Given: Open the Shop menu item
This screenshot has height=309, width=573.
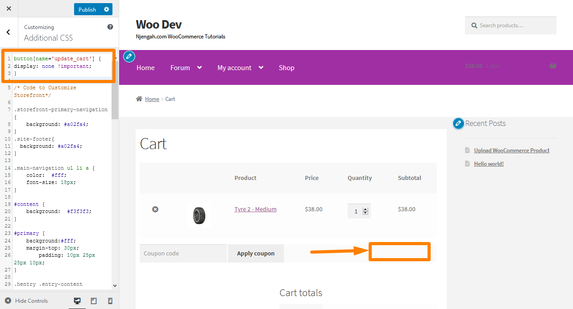Looking at the screenshot, I should click(286, 68).
